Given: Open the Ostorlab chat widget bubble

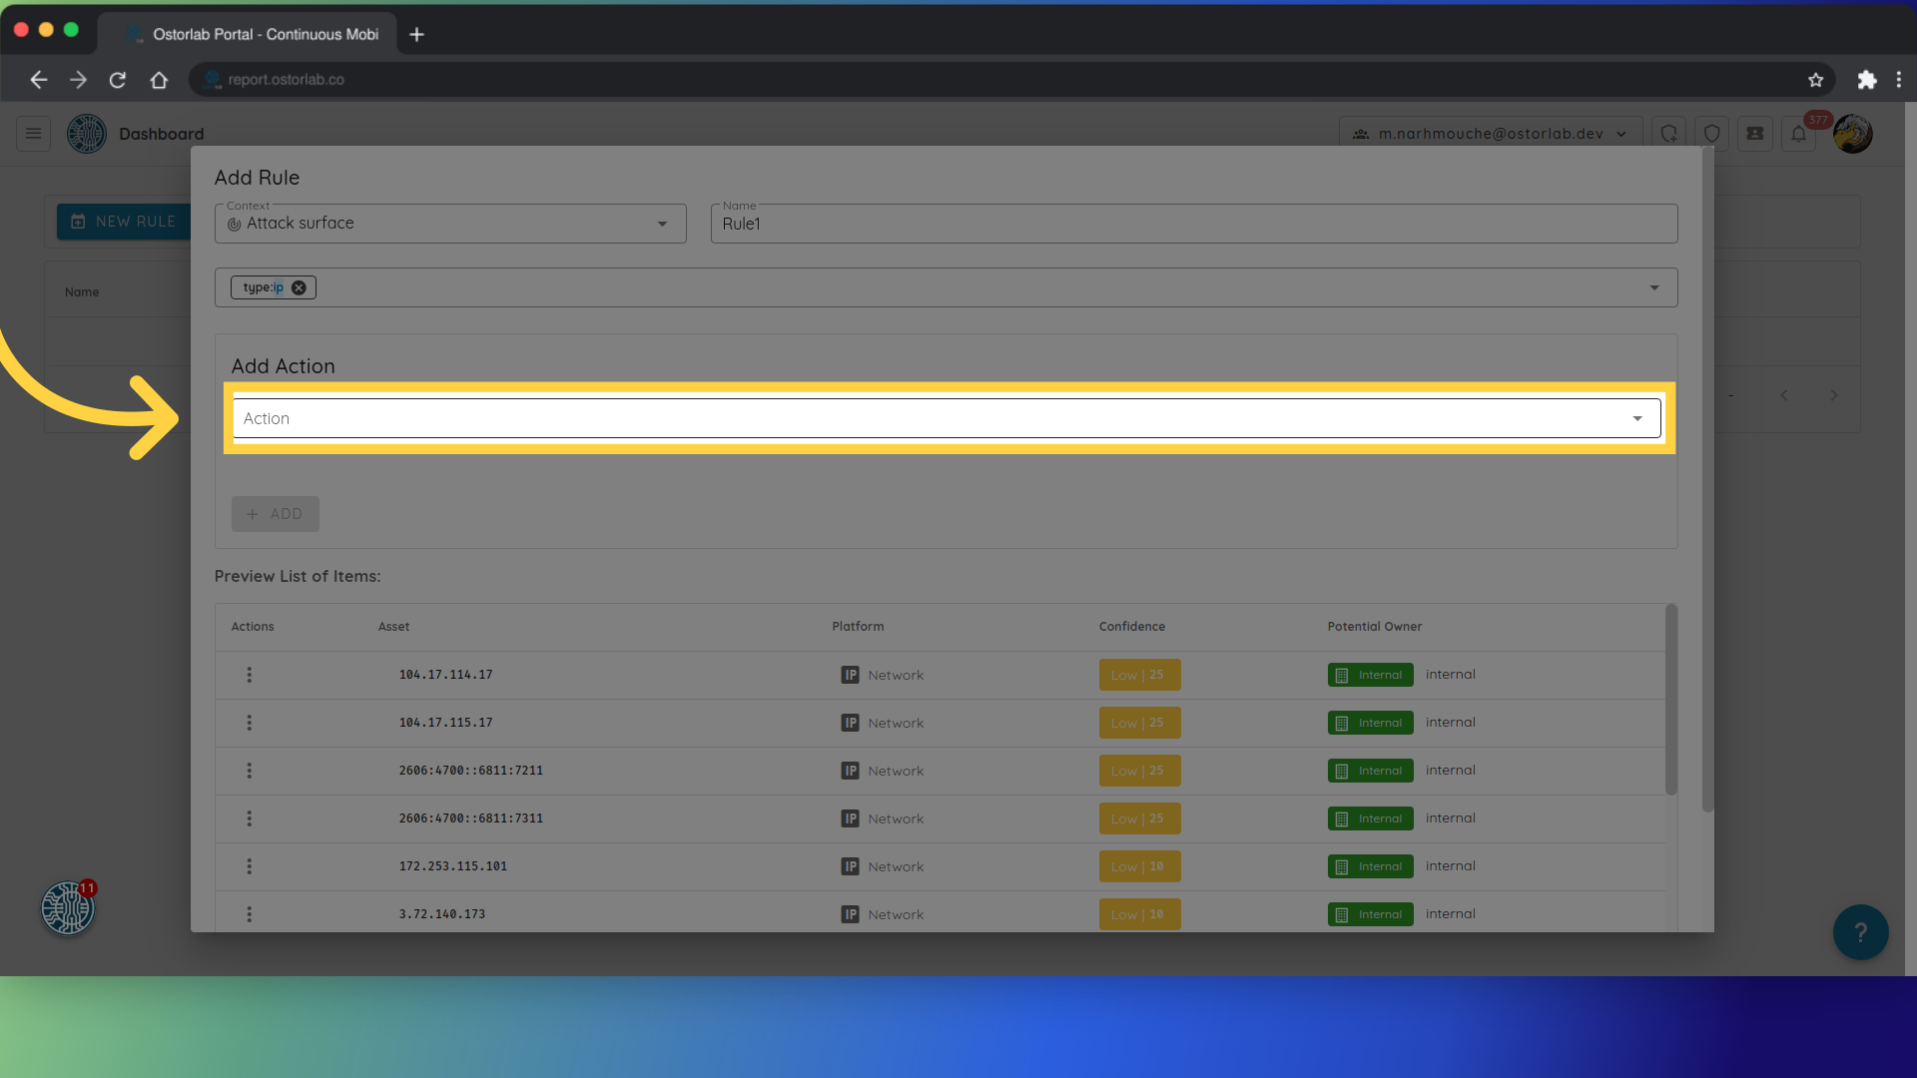Looking at the screenshot, I should (x=68, y=908).
